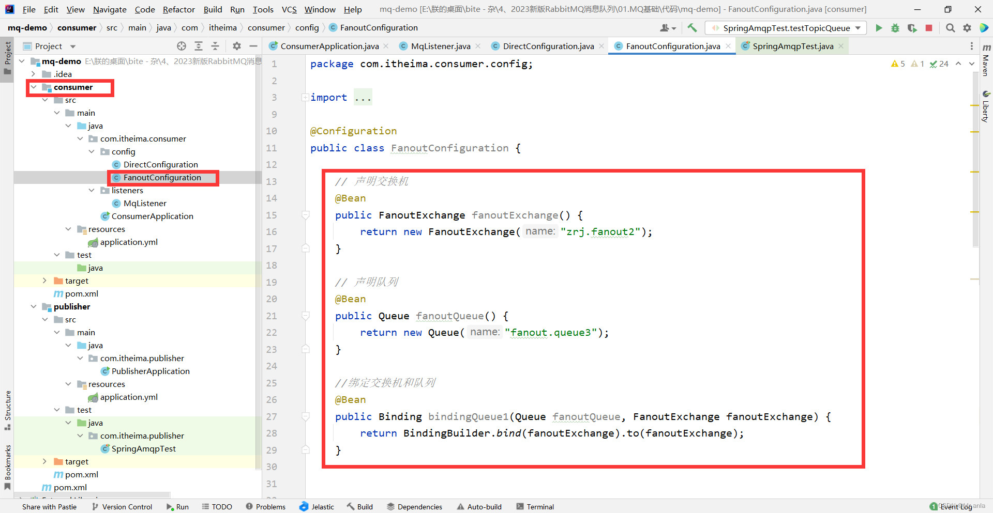Open IDE settings gear in top toolbar
The width and height of the screenshot is (993, 513).
pyautogui.click(x=967, y=28)
